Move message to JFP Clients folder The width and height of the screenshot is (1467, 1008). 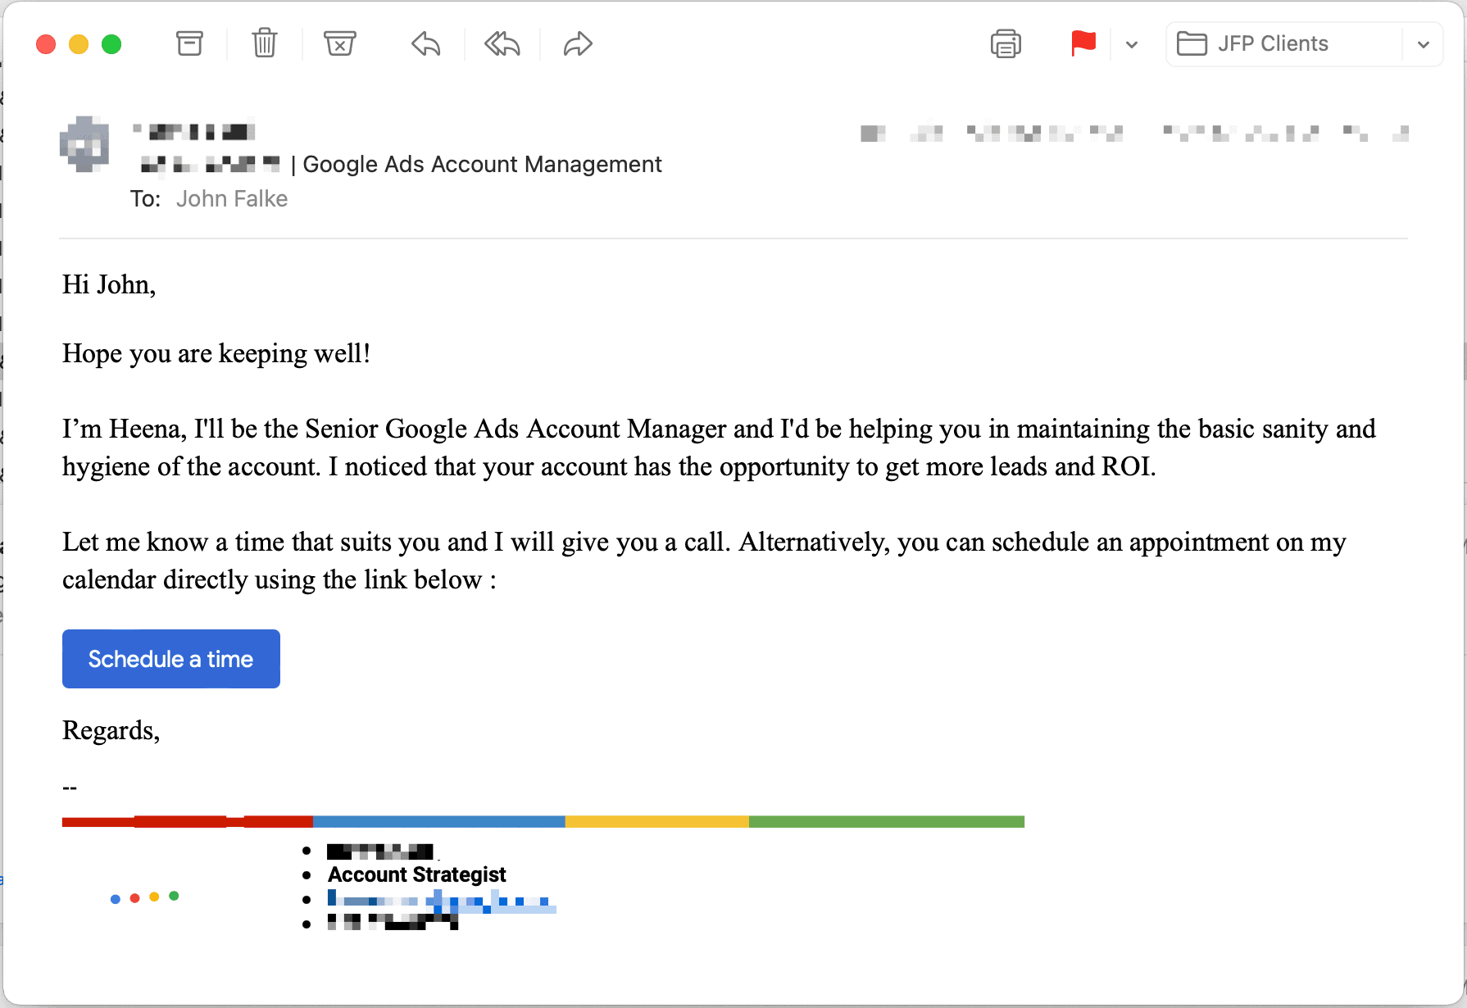1284,43
